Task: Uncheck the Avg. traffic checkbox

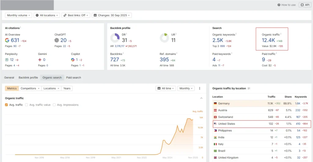Action: coord(7,105)
